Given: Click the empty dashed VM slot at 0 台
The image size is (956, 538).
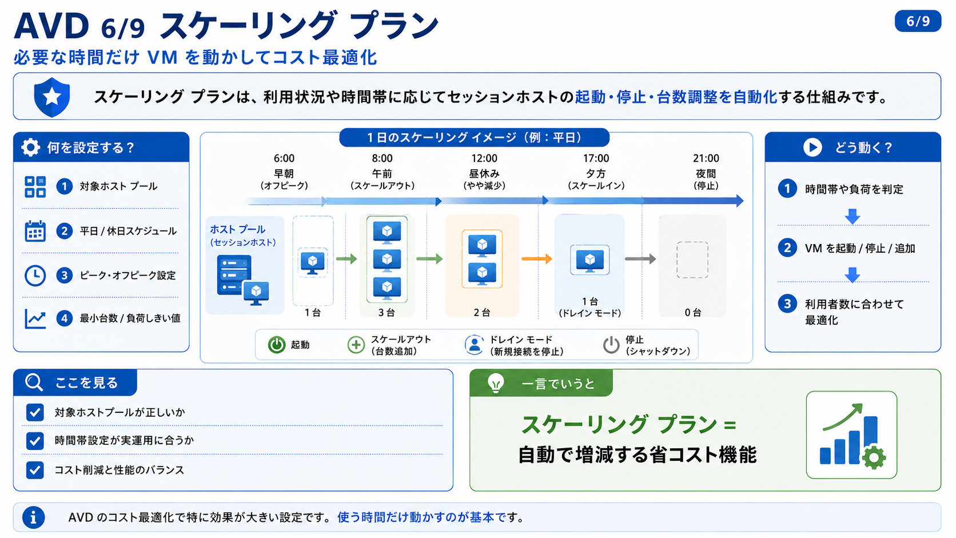Looking at the screenshot, I should (692, 260).
